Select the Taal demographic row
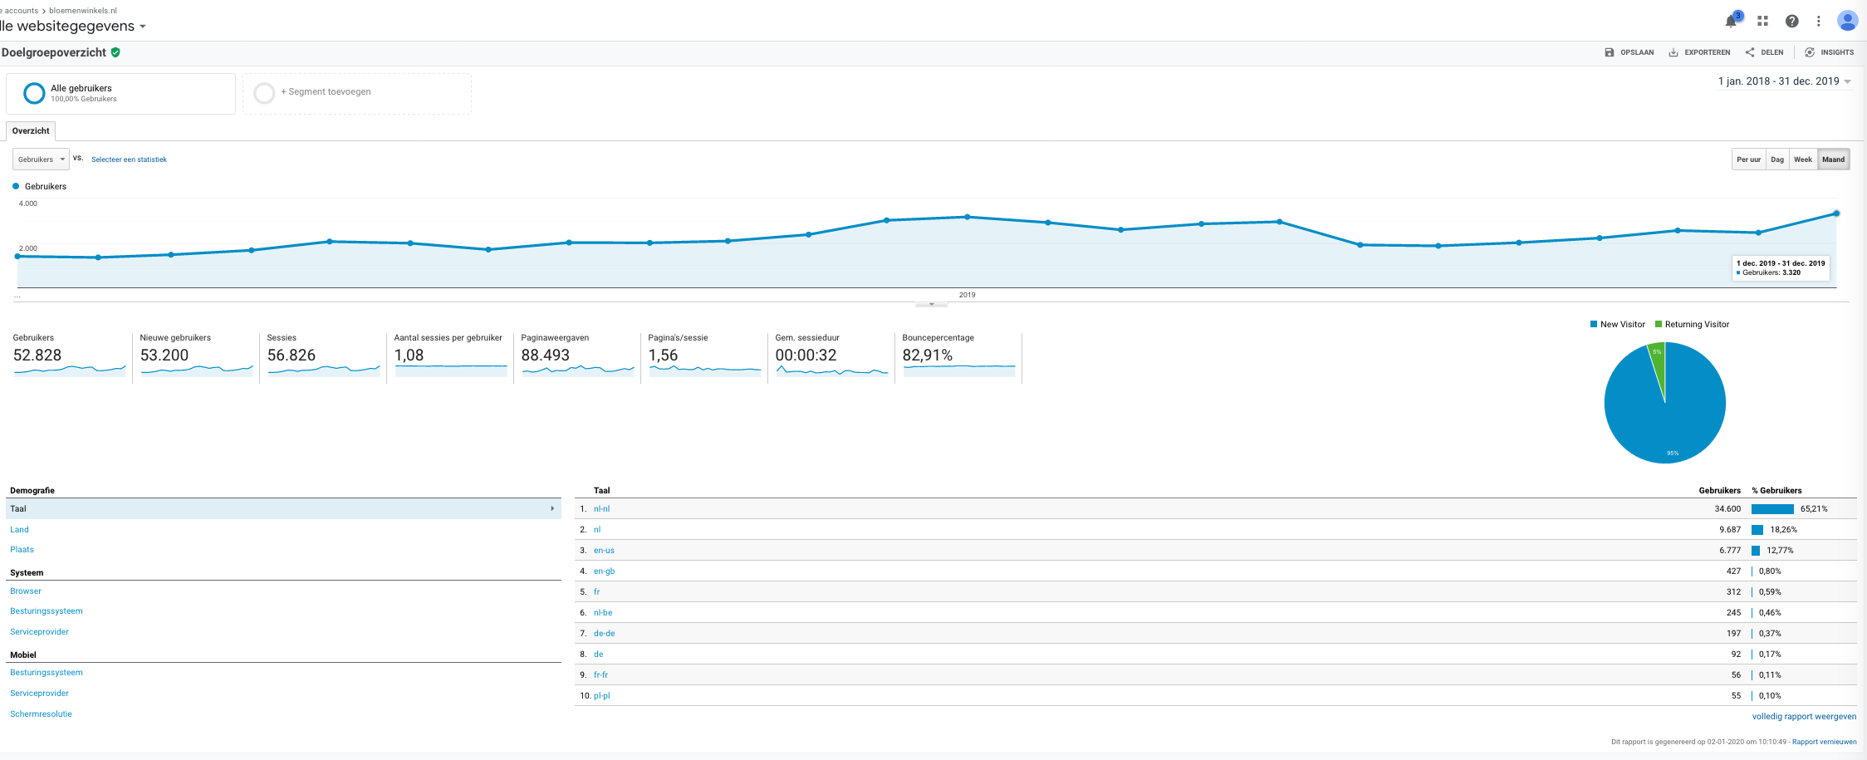This screenshot has width=1867, height=760. 283,508
